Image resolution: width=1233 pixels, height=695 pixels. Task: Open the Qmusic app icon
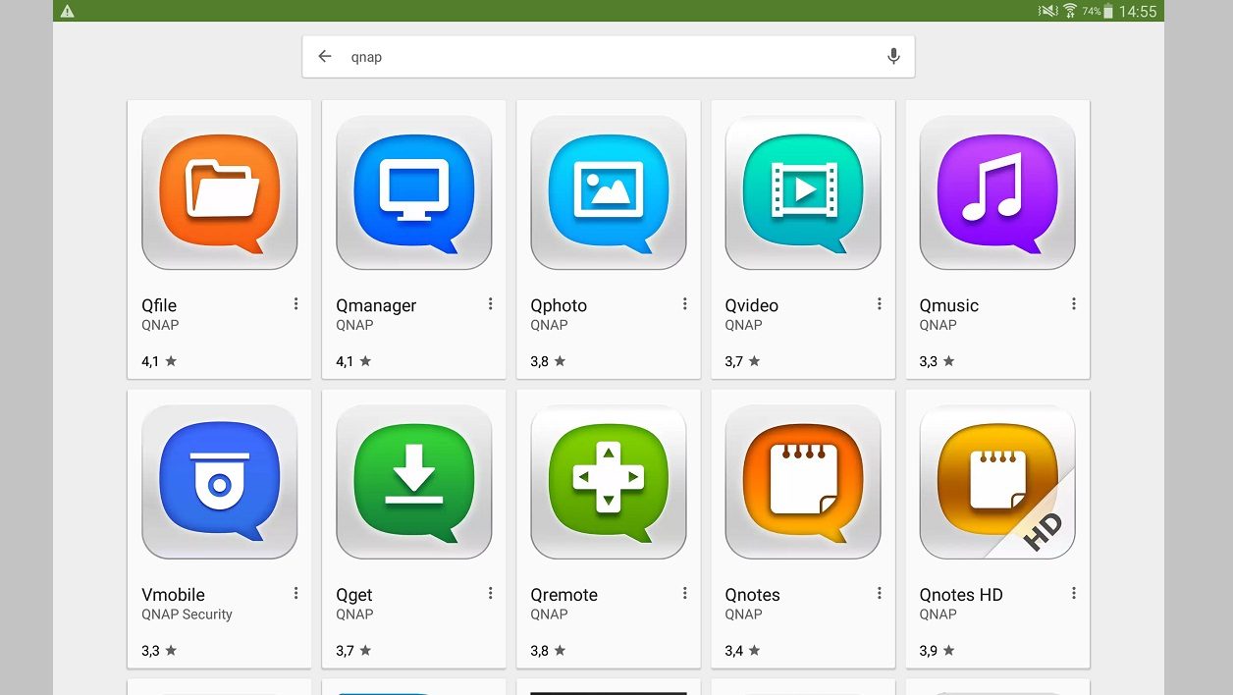(x=996, y=192)
